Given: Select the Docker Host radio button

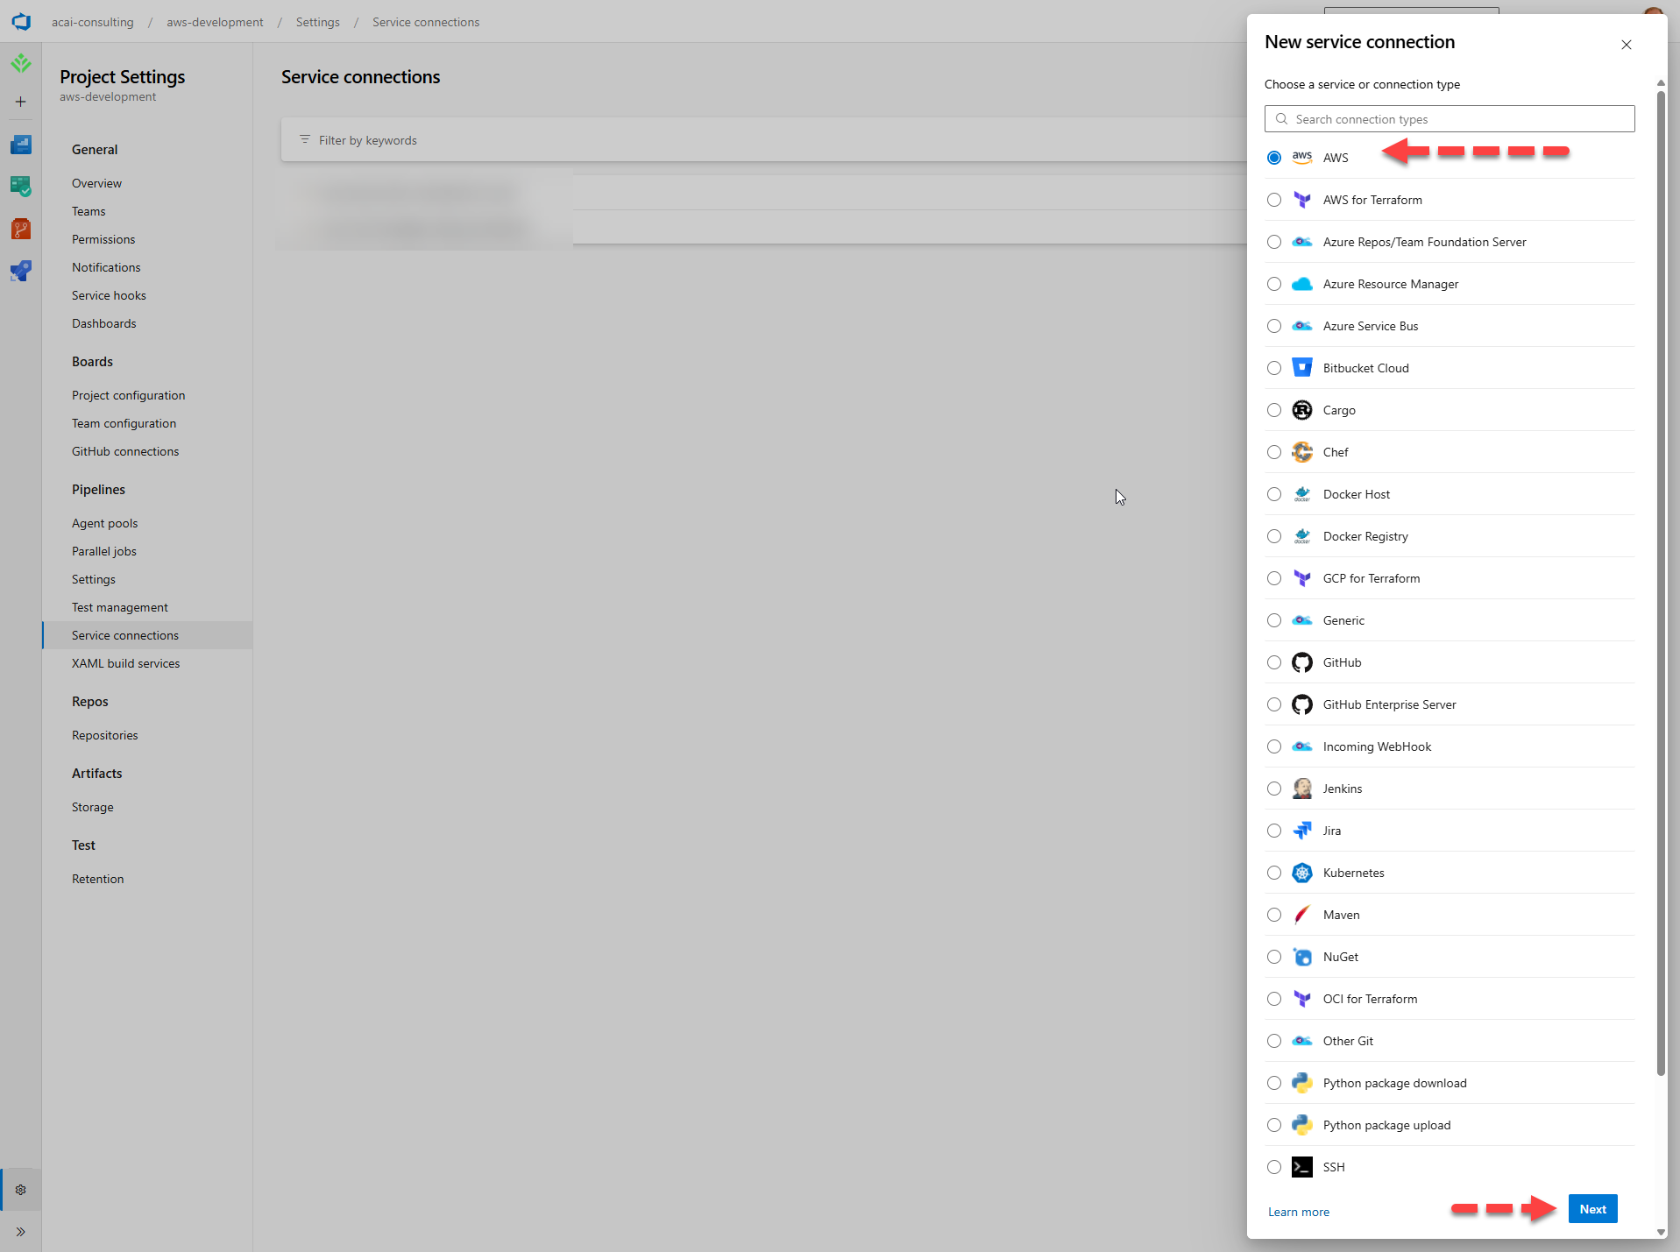Looking at the screenshot, I should pyautogui.click(x=1274, y=494).
